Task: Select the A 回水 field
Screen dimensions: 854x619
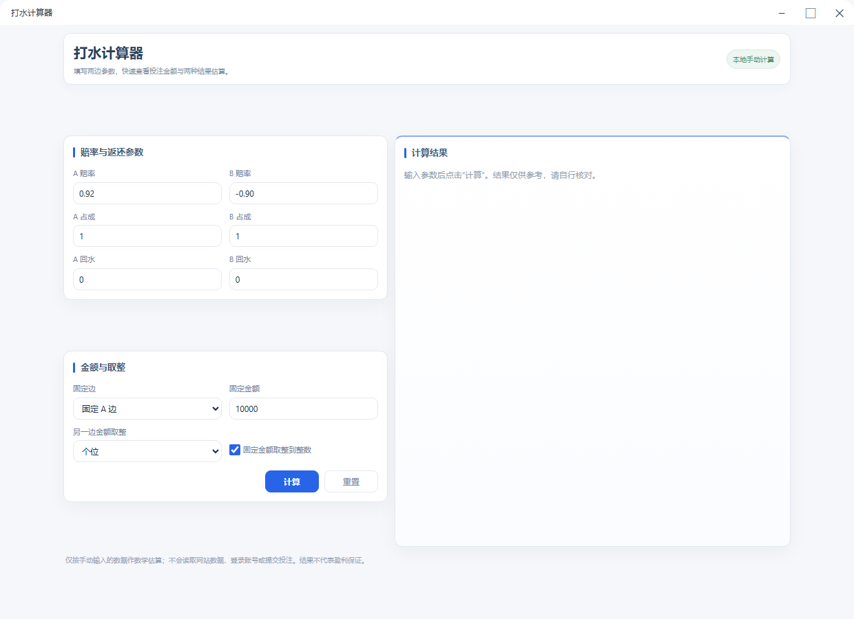Action: click(147, 279)
